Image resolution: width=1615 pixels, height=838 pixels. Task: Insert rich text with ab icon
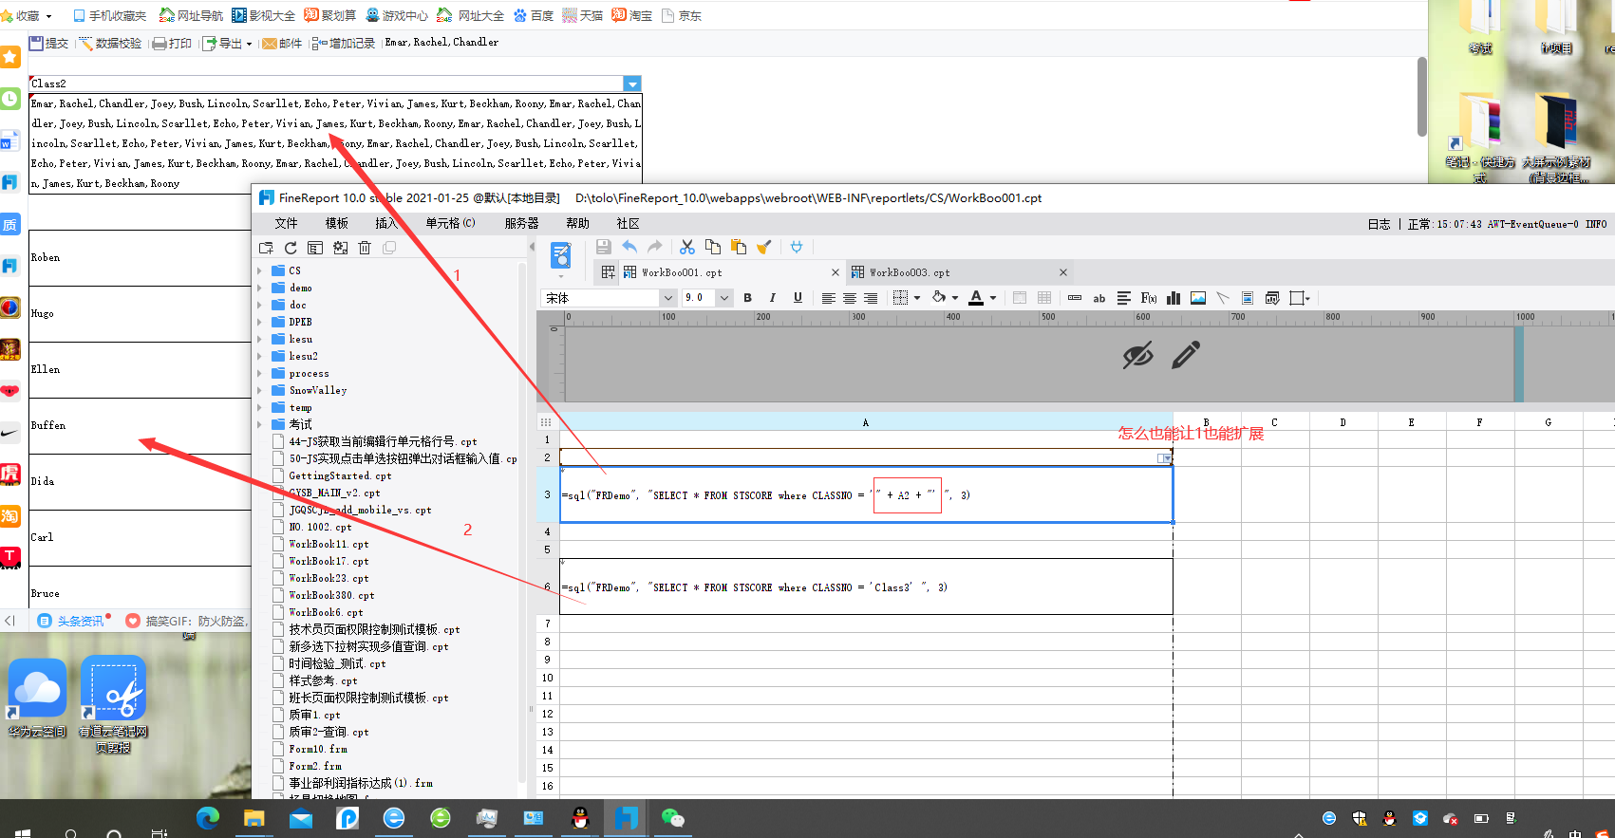[1099, 298]
